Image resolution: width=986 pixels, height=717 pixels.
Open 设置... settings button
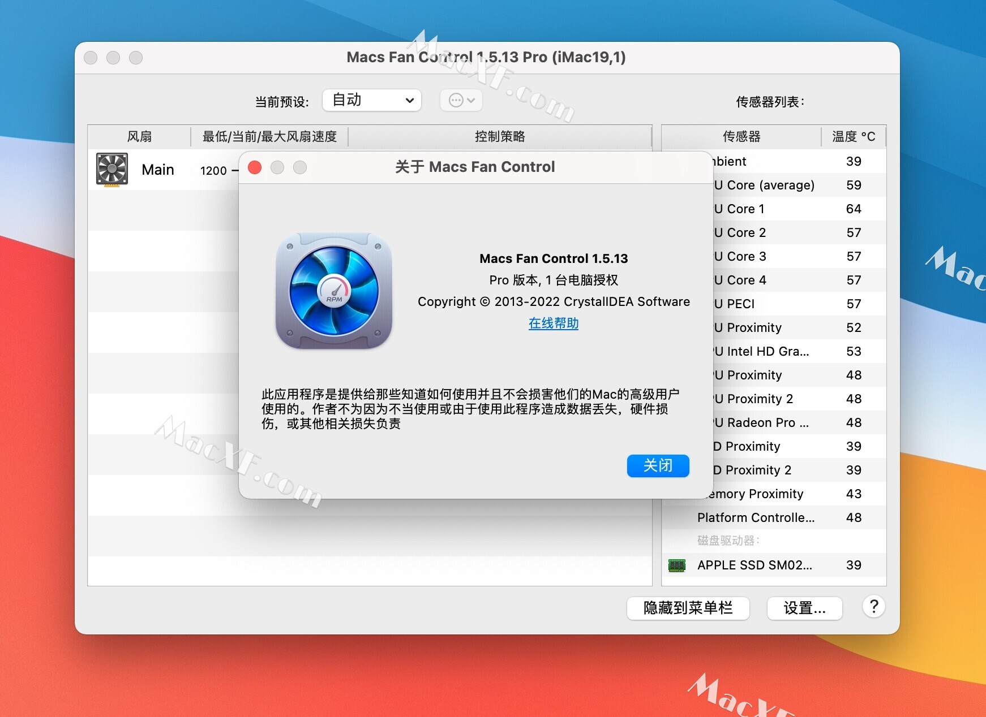pos(804,608)
